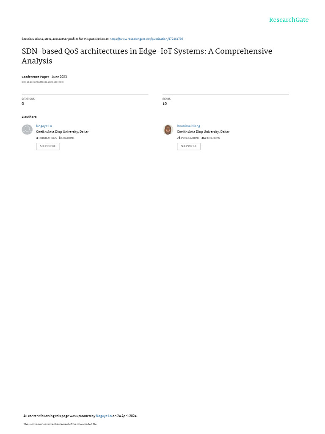
Task: Click Nogaye Lo's 3 publications stat
Action: pyautogui.click(x=47, y=138)
